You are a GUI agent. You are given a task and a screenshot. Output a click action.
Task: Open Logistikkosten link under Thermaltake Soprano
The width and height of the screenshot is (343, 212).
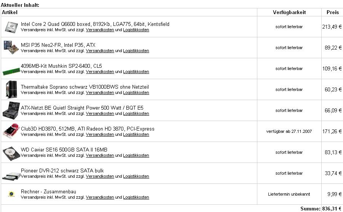coord(136,92)
